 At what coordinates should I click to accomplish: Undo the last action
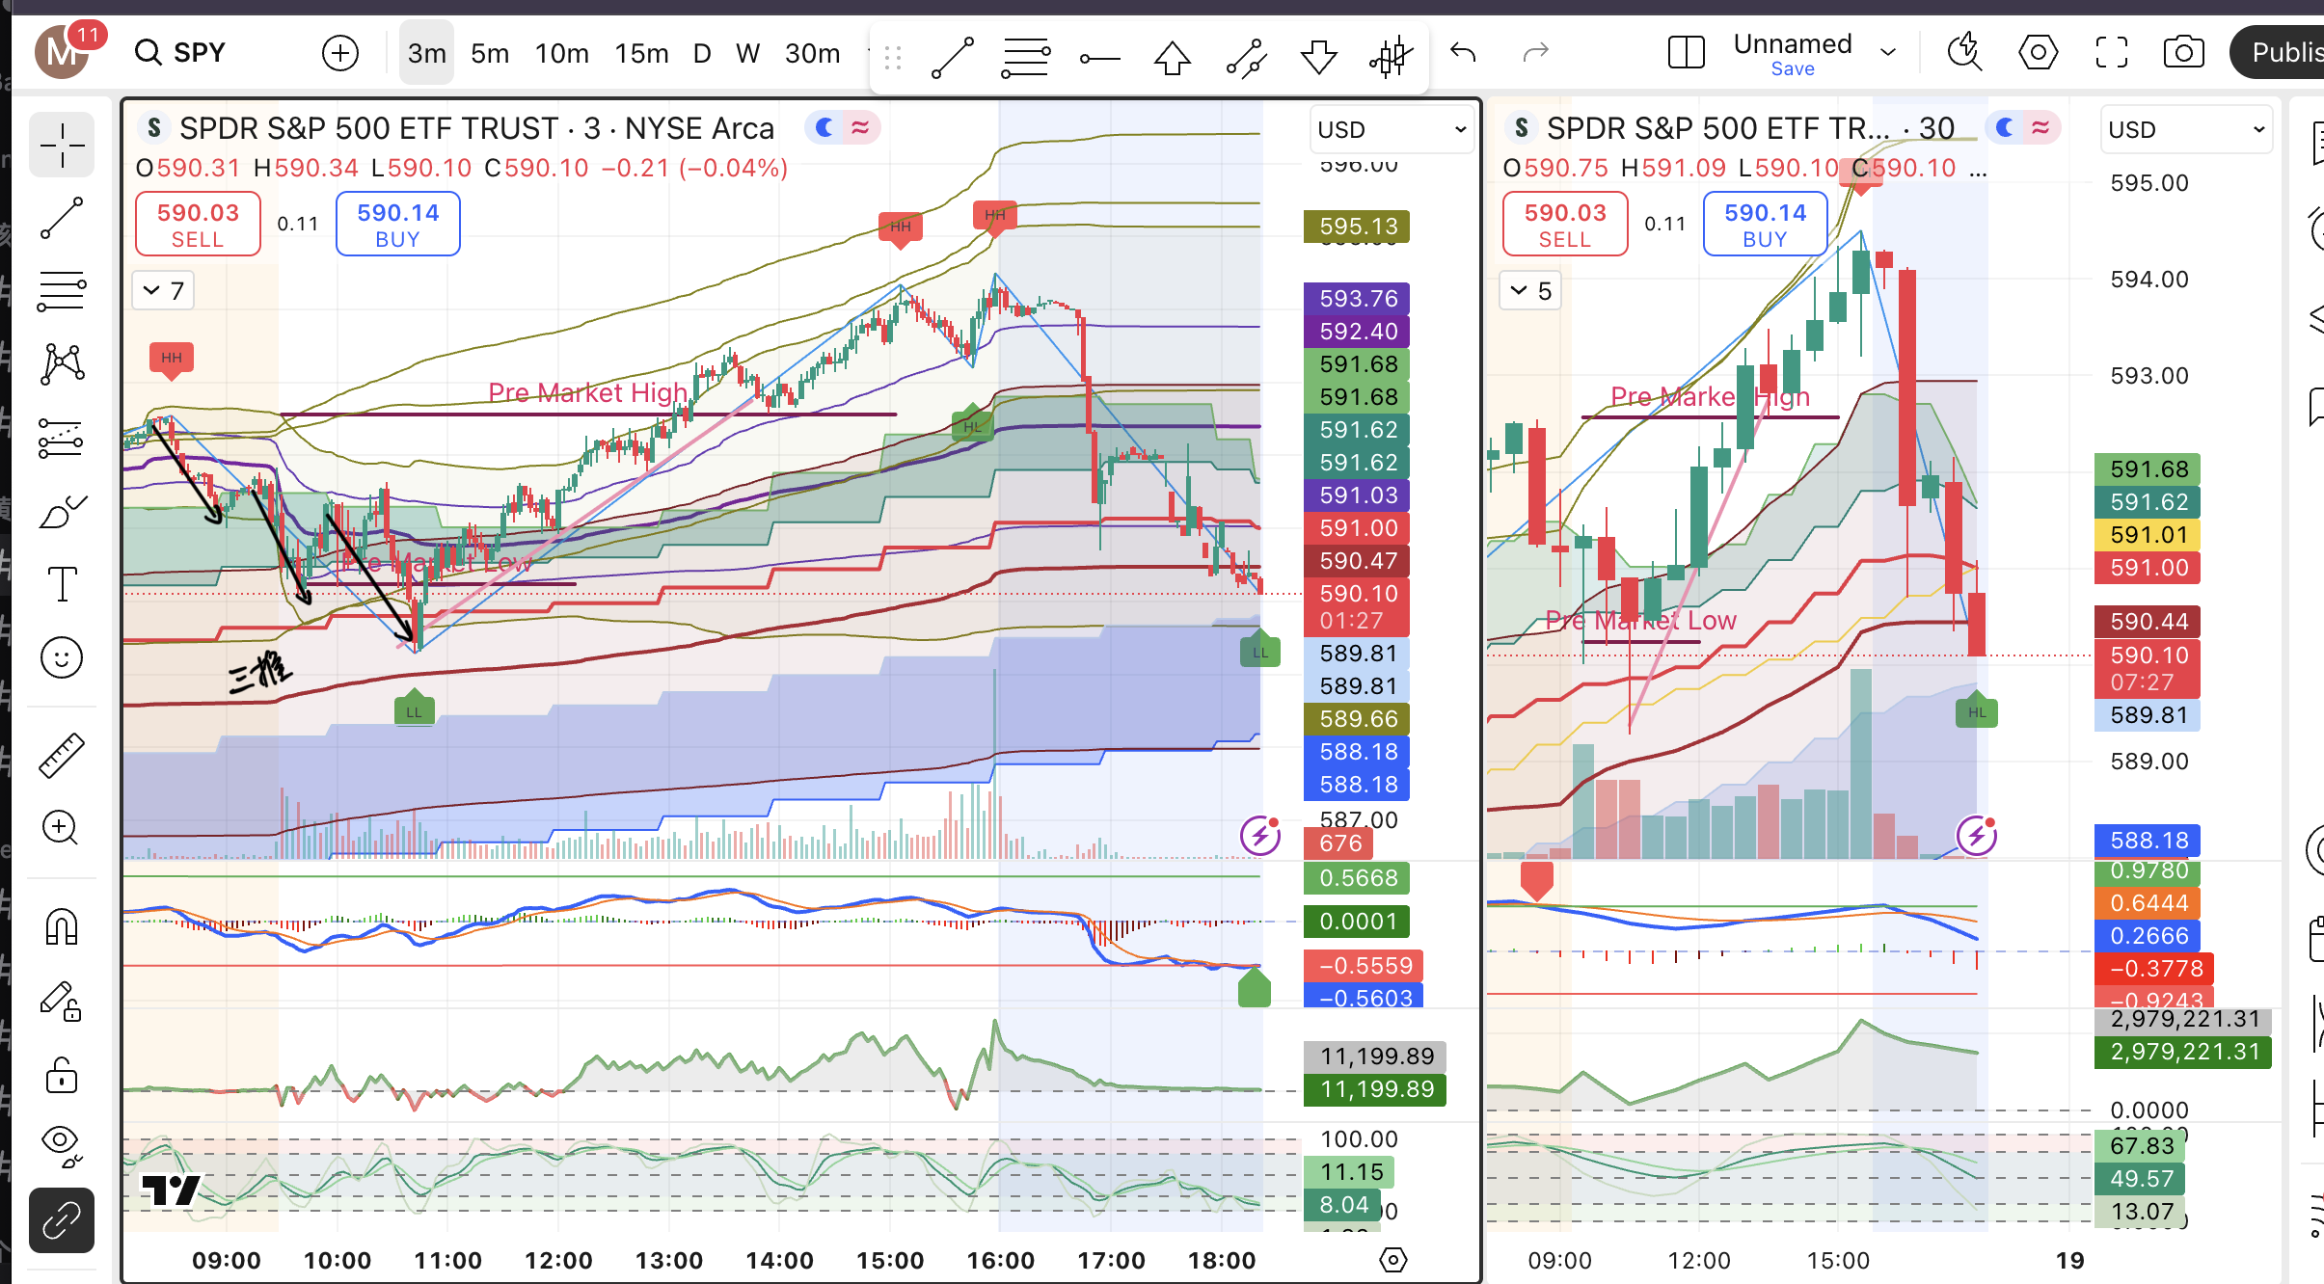click(1463, 52)
